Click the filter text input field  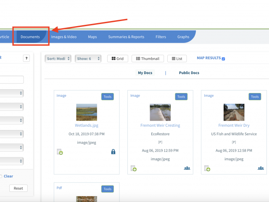[x=11, y=80]
